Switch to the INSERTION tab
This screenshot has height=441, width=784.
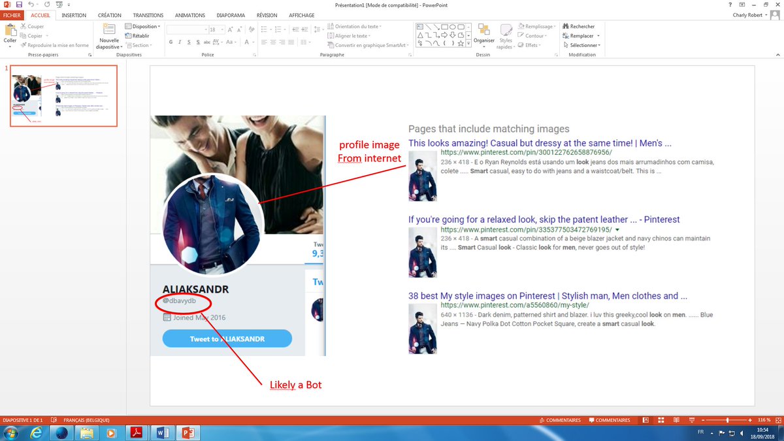[74, 15]
